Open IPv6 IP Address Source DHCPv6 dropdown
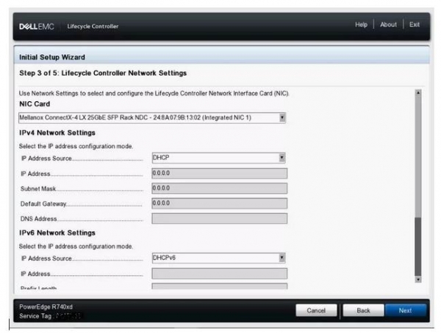The image size is (441, 333). (218, 257)
